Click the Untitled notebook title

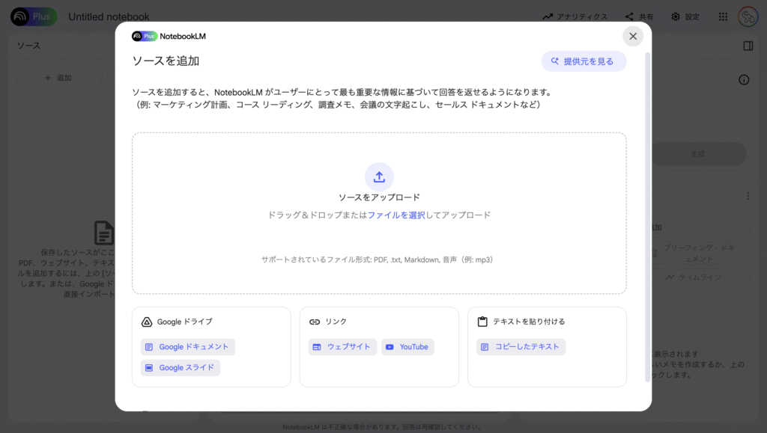(109, 16)
